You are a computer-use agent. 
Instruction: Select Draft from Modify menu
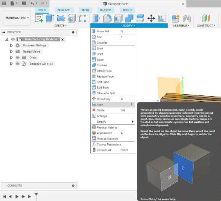[x=113, y=54]
